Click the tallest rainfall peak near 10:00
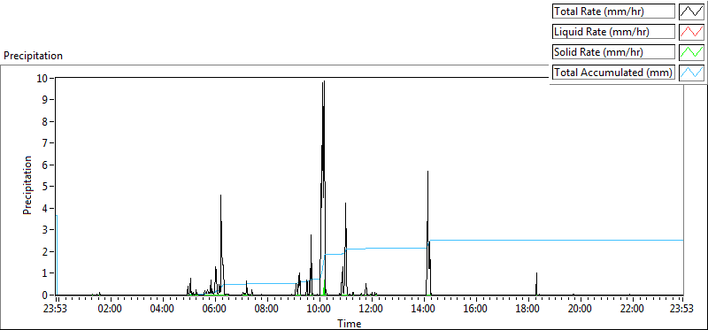The image size is (708, 330). point(324,82)
